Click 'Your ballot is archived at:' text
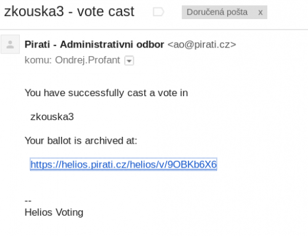 pos(81,140)
